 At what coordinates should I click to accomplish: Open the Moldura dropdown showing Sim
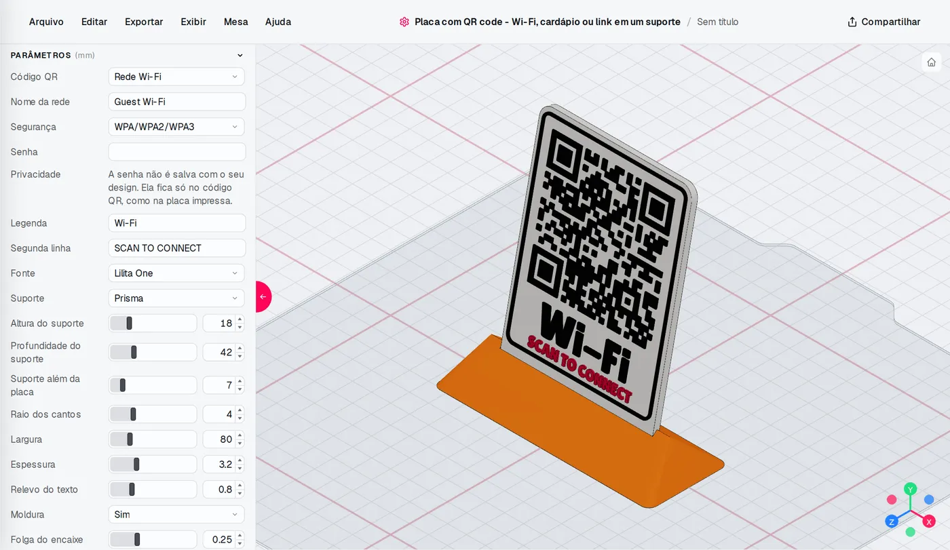(176, 515)
